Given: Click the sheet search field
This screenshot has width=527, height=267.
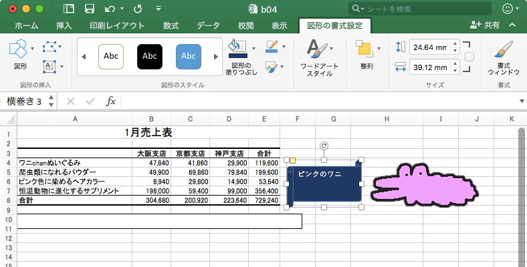Looking at the screenshot, I should tap(420, 9).
